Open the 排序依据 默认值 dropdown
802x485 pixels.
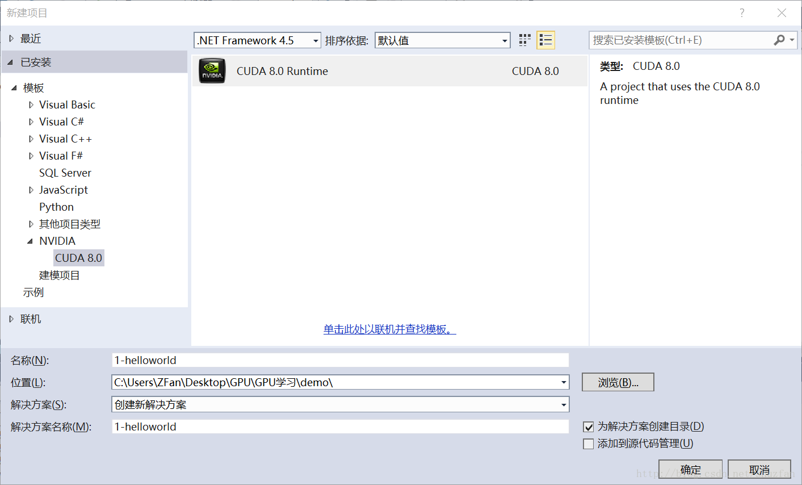[x=504, y=41]
